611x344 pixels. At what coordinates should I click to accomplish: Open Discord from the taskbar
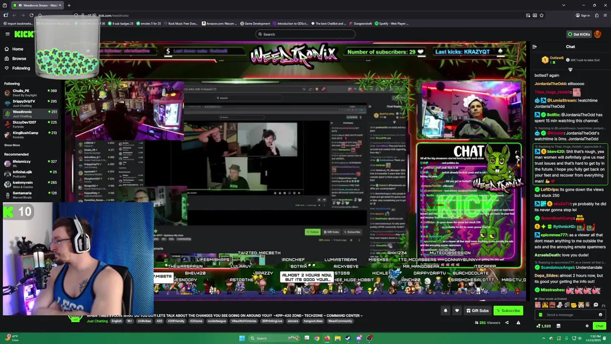pos(358,338)
